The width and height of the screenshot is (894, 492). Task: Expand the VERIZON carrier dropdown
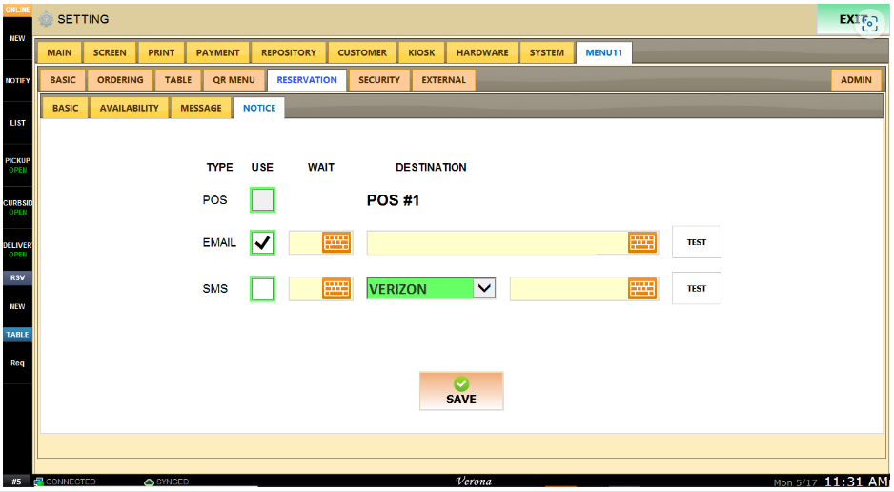pyautogui.click(x=484, y=288)
